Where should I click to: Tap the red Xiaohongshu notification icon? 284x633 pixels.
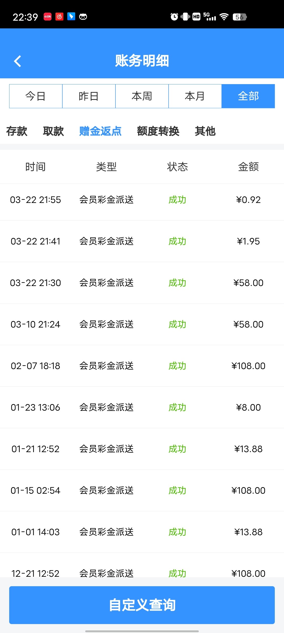pos(48,17)
